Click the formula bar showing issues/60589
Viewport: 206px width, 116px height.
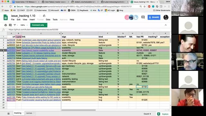33,30
